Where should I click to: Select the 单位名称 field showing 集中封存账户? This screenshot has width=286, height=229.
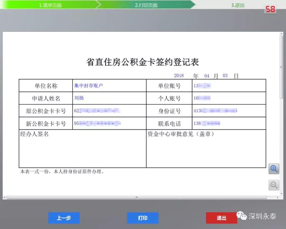(89, 86)
